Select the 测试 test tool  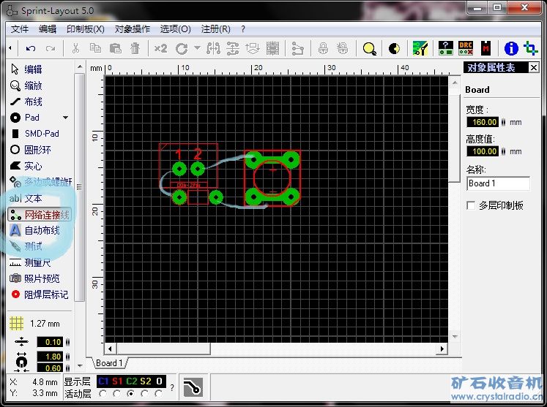[x=26, y=246]
